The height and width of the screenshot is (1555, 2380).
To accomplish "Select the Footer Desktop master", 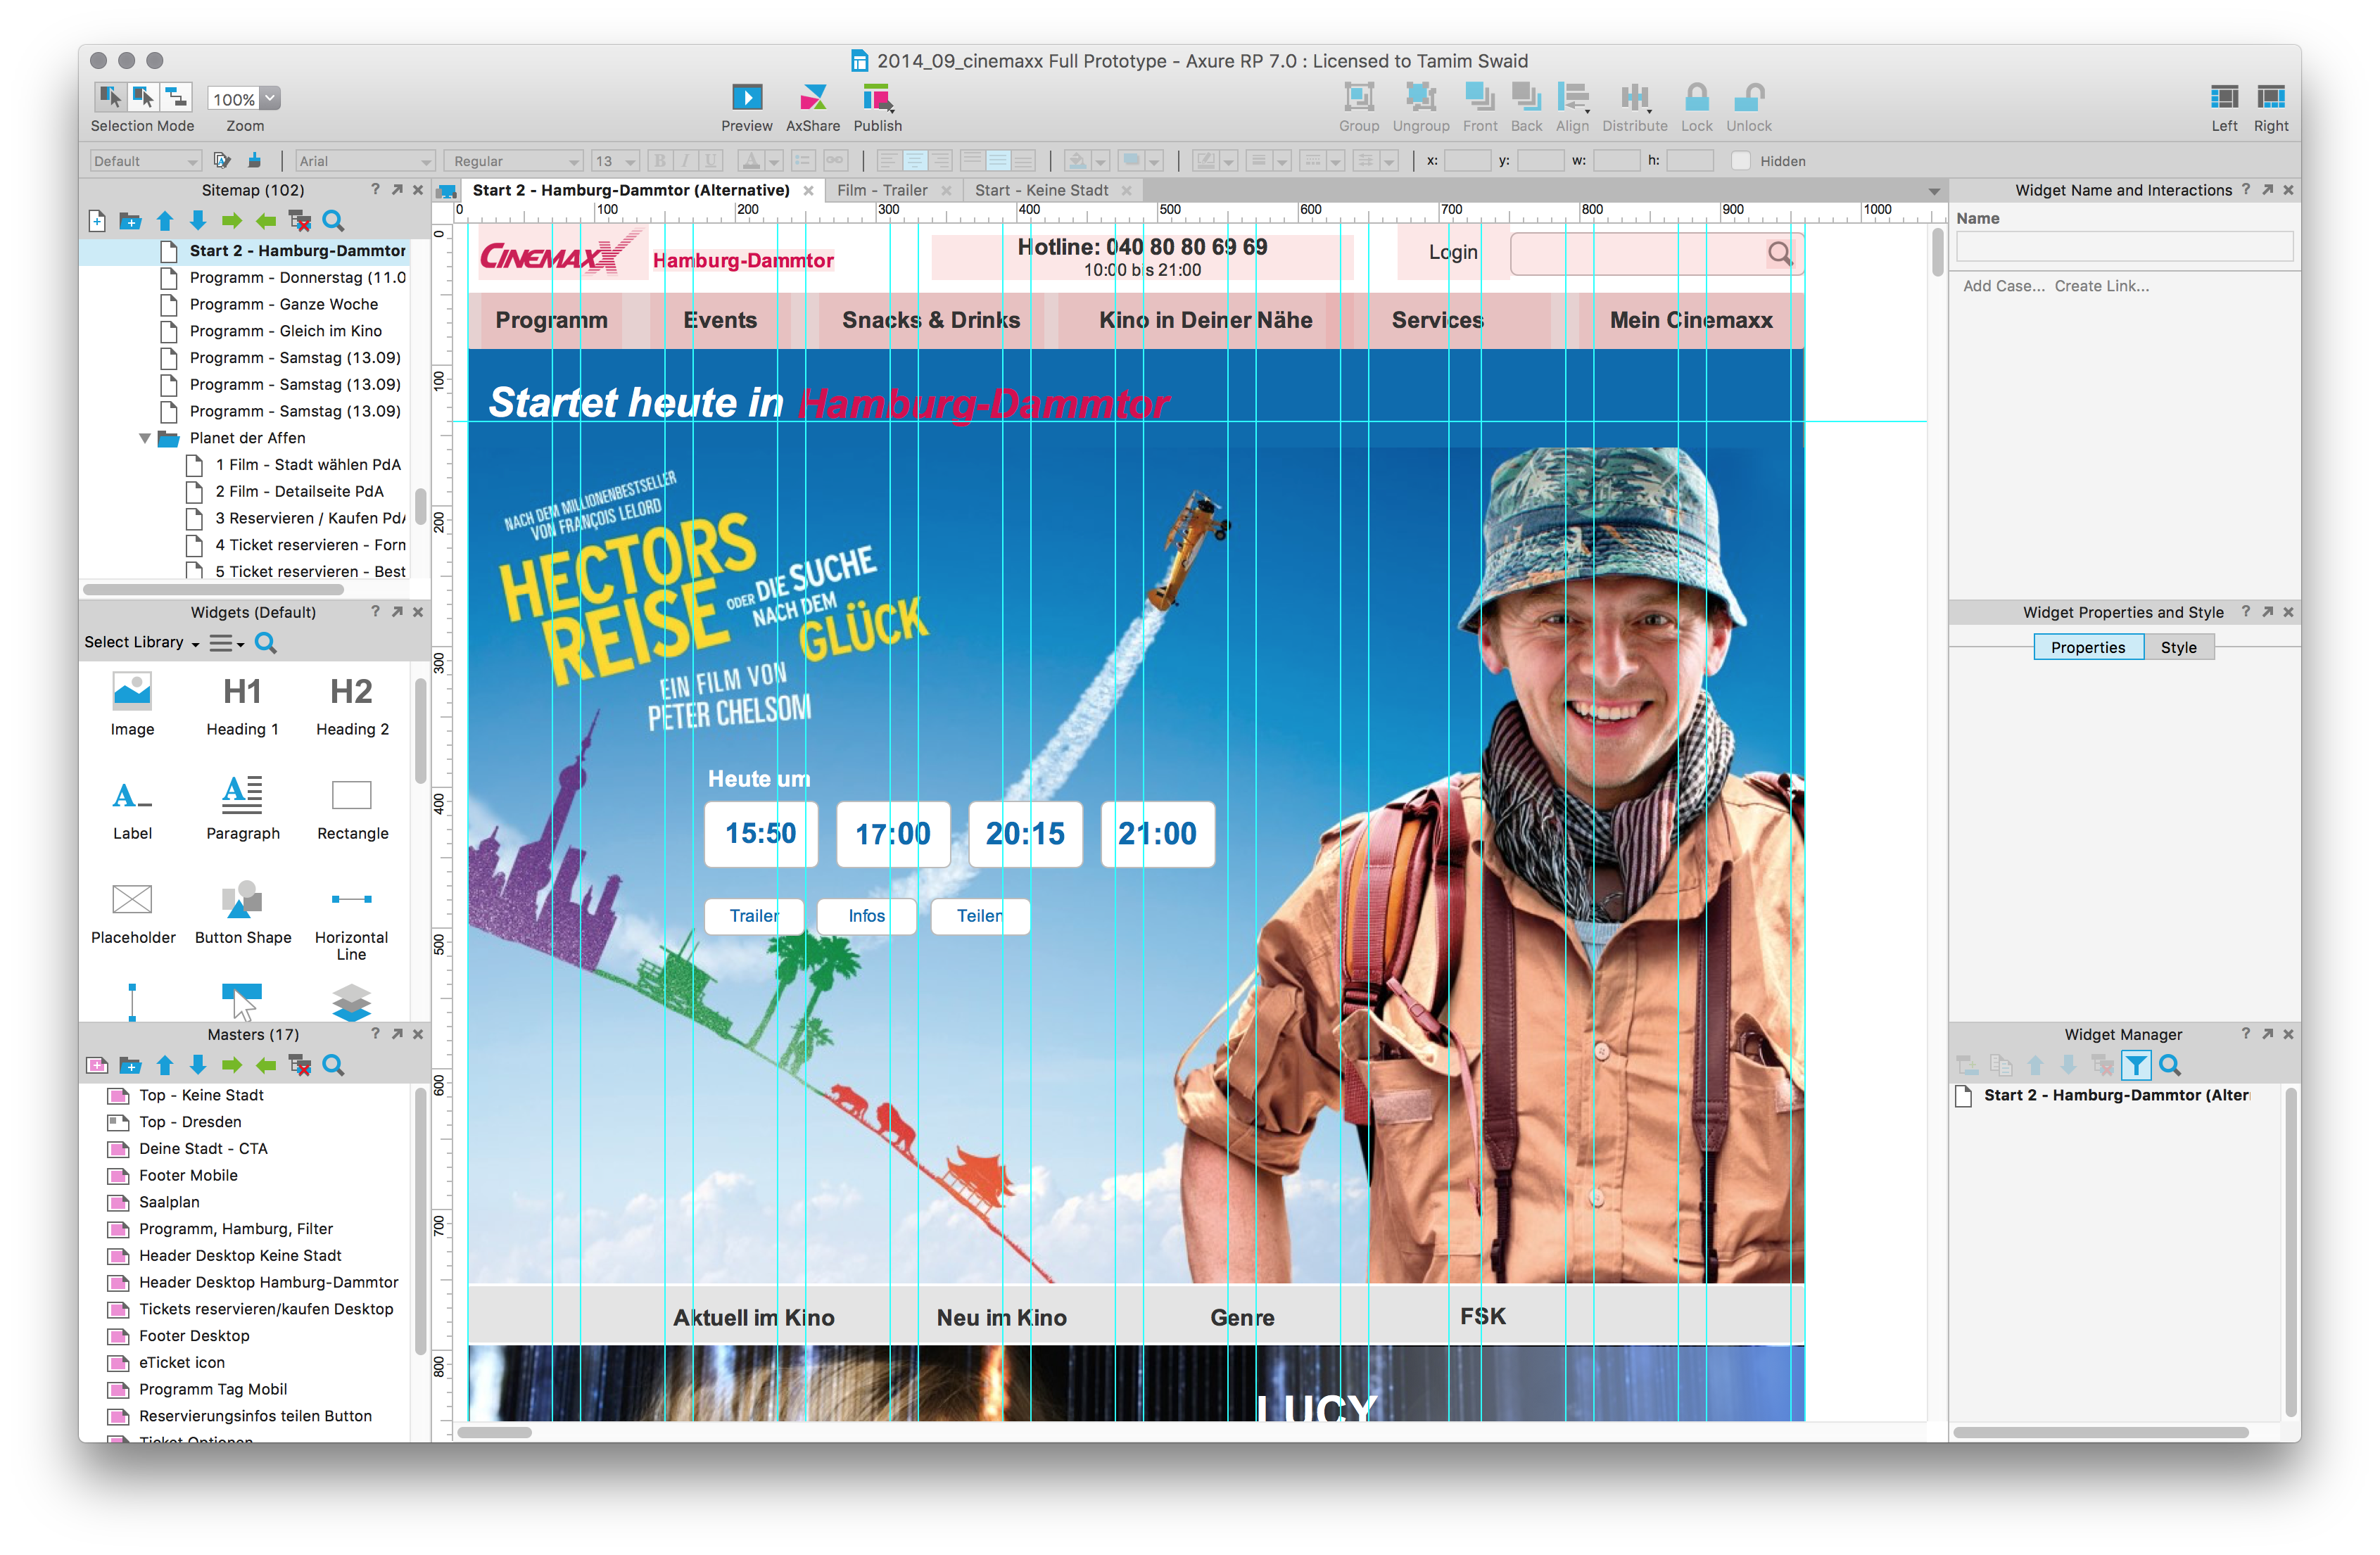I will (194, 1336).
